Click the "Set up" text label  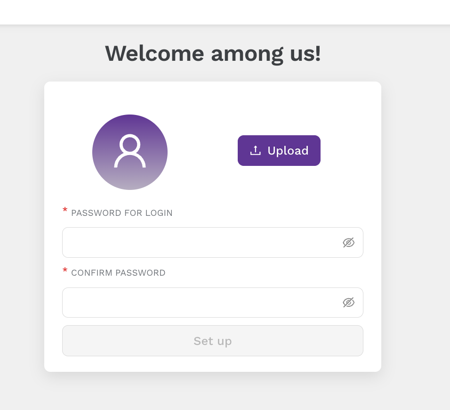213,341
